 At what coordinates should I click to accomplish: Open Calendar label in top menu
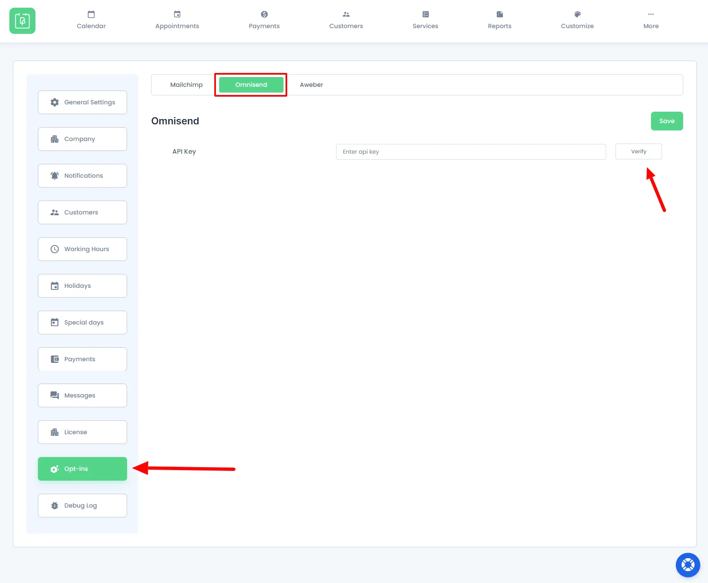(x=91, y=26)
